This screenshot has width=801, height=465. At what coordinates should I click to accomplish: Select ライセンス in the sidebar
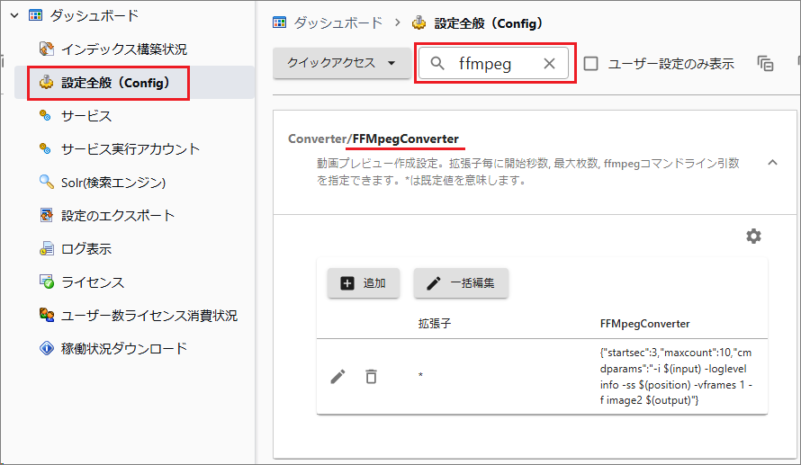click(93, 282)
